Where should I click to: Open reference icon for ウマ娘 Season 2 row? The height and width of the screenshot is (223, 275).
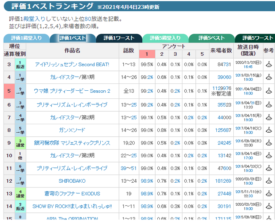click(x=269, y=91)
